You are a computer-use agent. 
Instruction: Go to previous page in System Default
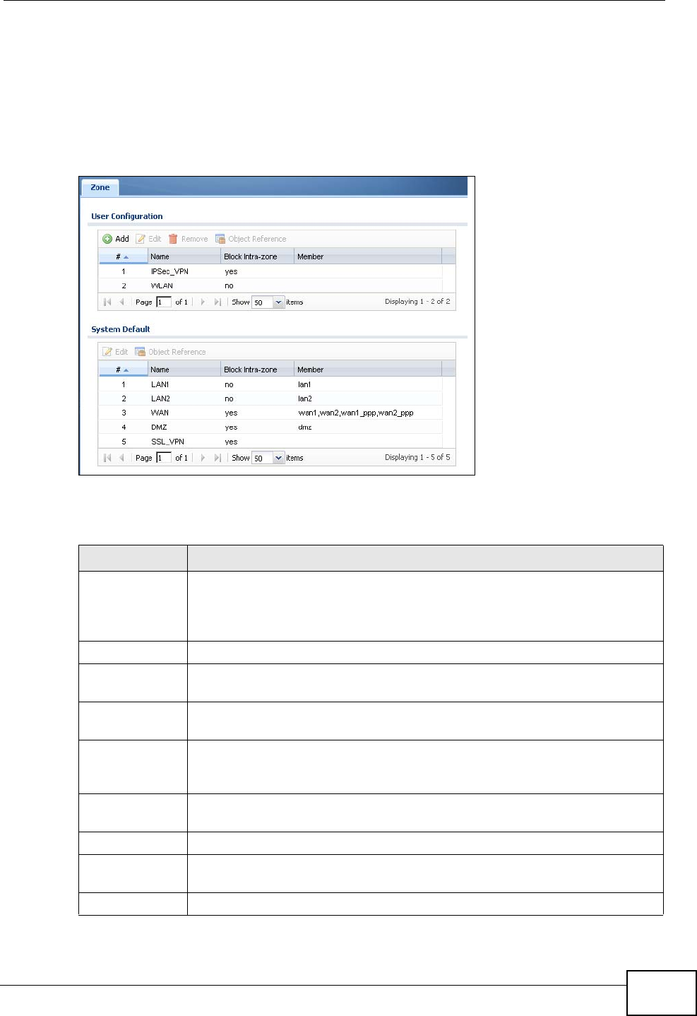pos(121,458)
